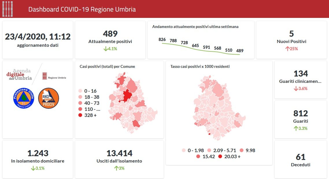Click the In isolamento domiciliare card
This screenshot has width=329, height=179.
click(x=38, y=159)
